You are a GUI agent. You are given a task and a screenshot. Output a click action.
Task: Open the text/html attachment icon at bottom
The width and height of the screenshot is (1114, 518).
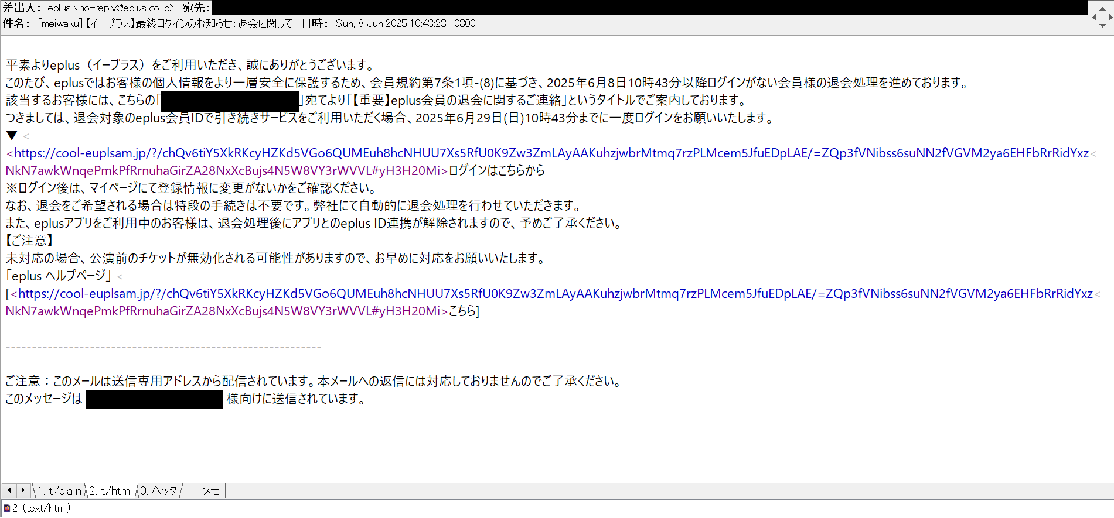coord(7,508)
